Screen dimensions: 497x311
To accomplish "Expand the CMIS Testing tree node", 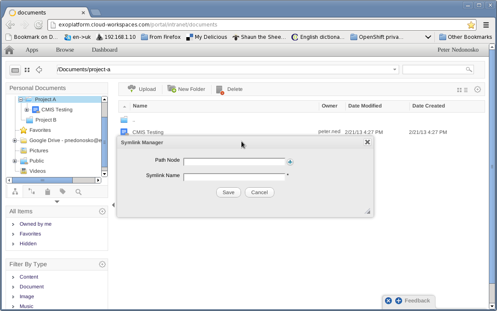I will (x=26, y=110).
